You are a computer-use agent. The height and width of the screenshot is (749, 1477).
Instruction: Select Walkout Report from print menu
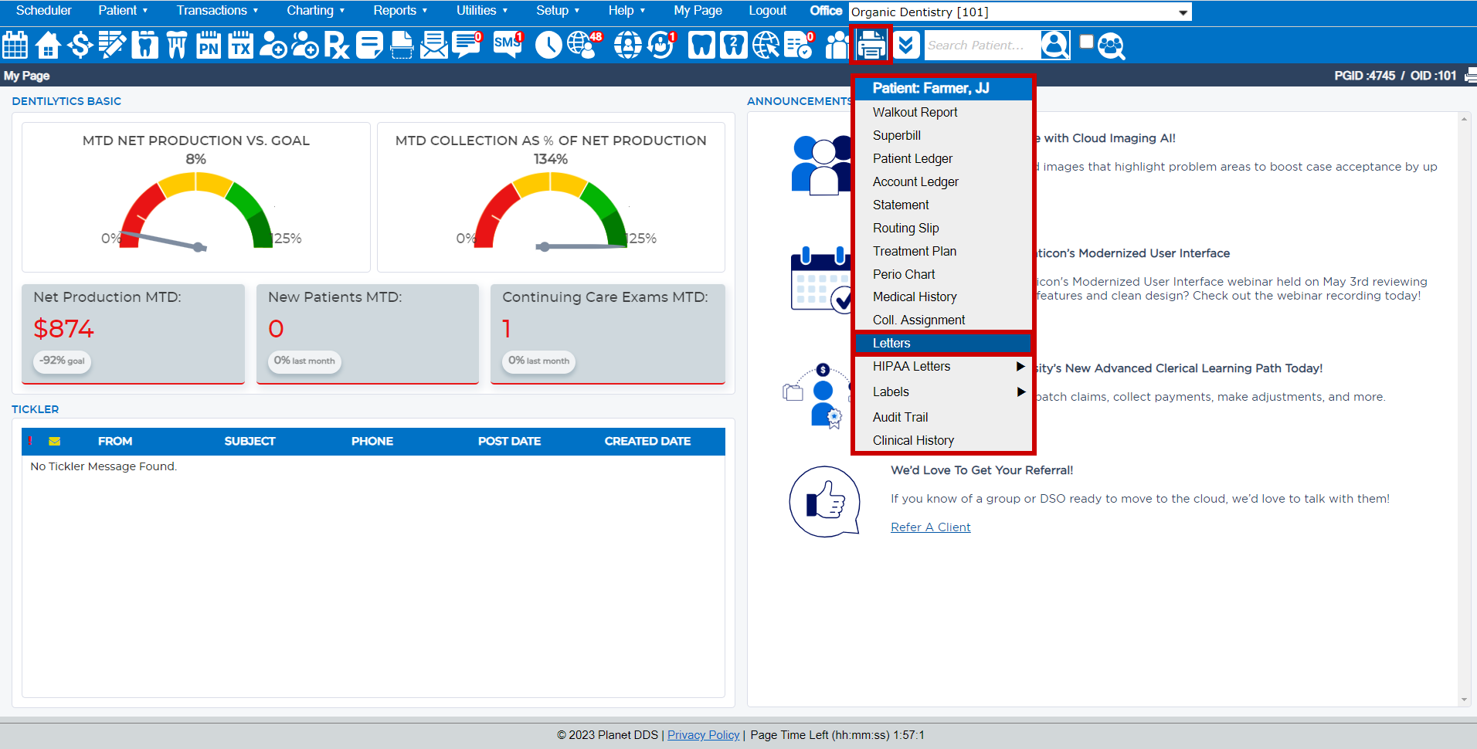click(943, 112)
